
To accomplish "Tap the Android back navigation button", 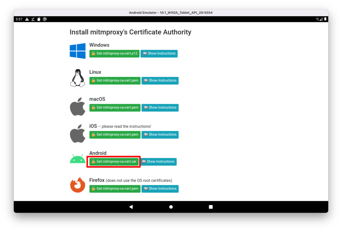I will pos(131,207).
